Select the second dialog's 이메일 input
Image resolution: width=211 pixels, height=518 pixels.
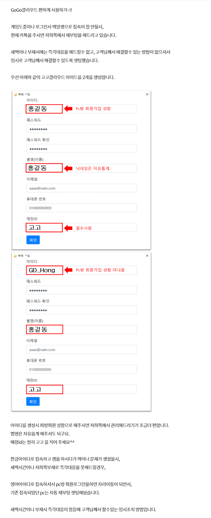pyautogui.click(x=82, y=350)
